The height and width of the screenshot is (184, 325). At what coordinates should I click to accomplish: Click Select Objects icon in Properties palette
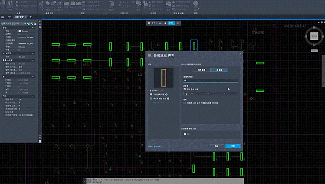pos(32,24)
